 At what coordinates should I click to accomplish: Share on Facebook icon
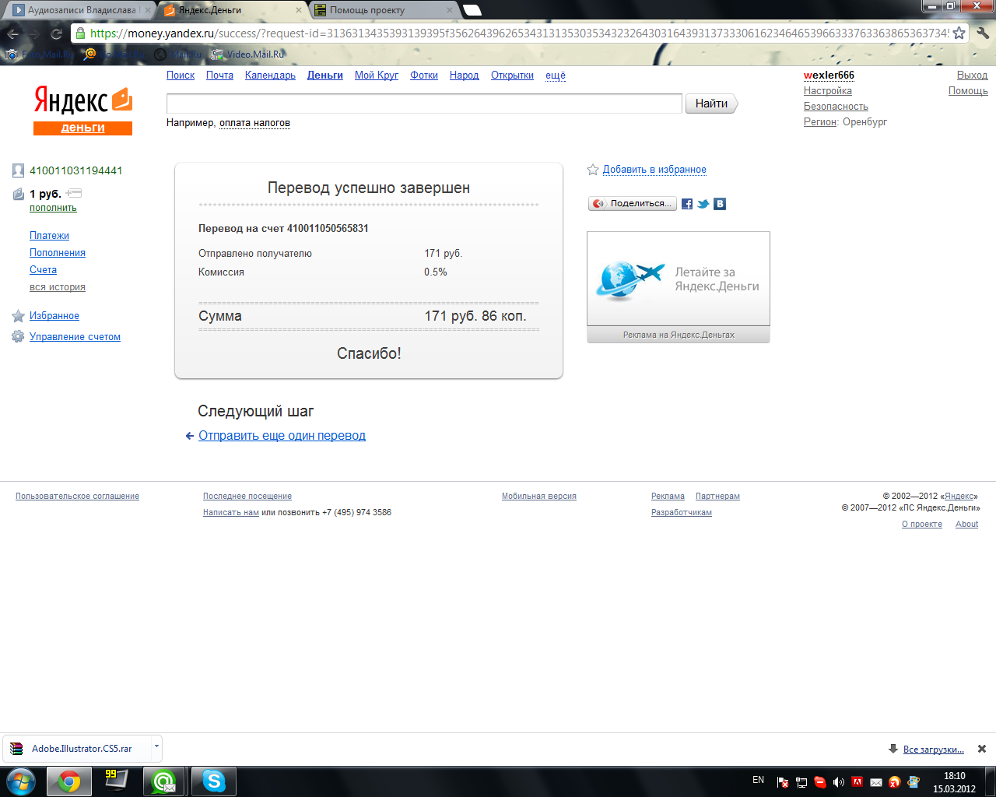coord(687,204)
